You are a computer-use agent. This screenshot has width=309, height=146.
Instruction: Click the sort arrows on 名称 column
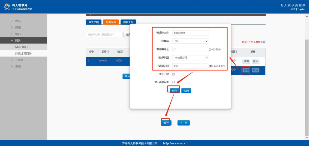click(x=108, y=52)
